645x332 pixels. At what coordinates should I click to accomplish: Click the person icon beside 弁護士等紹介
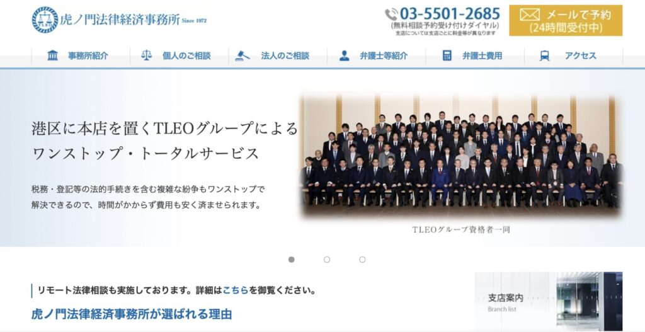345,55
